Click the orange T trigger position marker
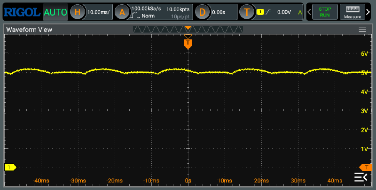This screenshot has height=190, width=376. [x=188, y=44]
